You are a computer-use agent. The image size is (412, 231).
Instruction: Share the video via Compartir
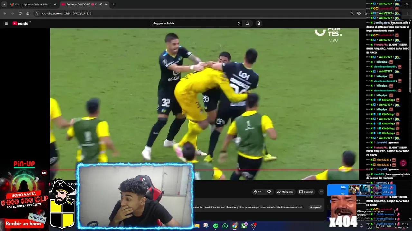[285, 192]
